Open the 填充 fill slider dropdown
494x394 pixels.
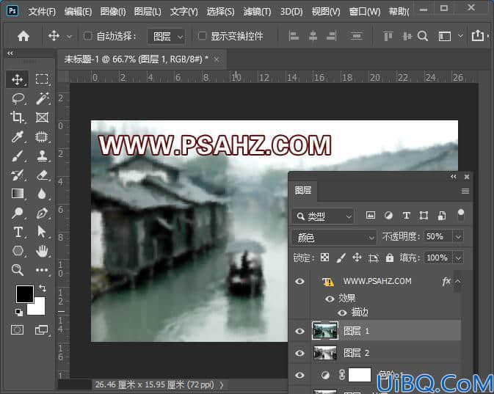(458, 258)
